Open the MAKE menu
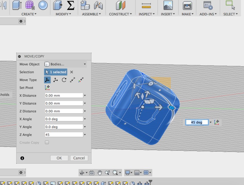 188,14
